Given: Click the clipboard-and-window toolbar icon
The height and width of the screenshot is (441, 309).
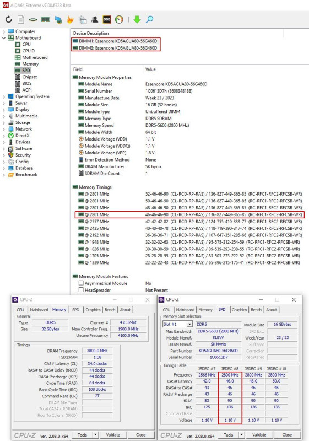Looking at the screenshot, I should click(83, 19).
